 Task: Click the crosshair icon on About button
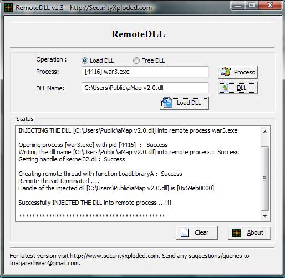click(x=237, y=233)
